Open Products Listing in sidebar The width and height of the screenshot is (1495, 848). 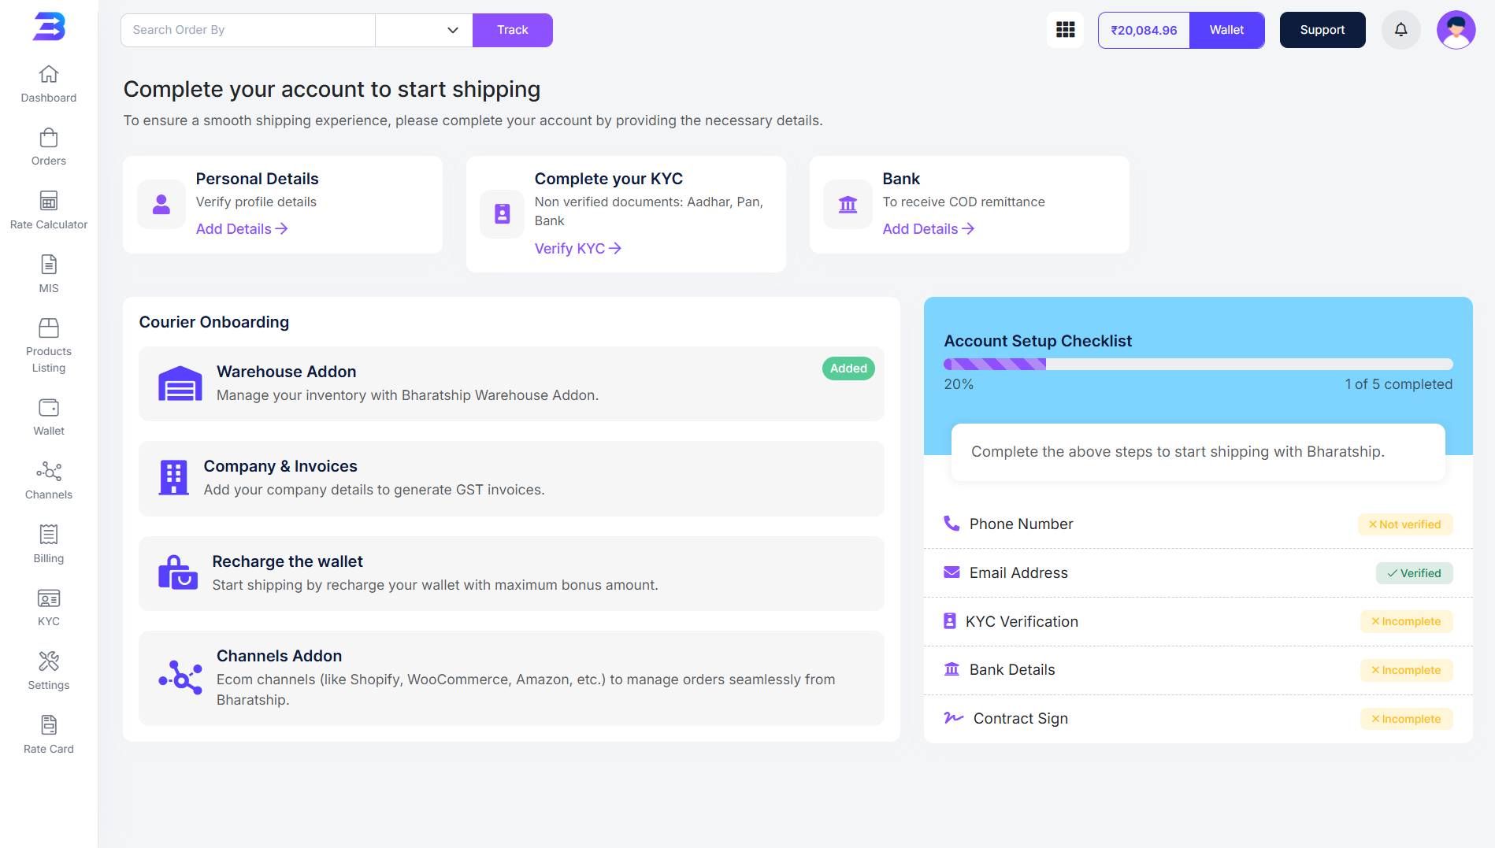pos(49,346)
